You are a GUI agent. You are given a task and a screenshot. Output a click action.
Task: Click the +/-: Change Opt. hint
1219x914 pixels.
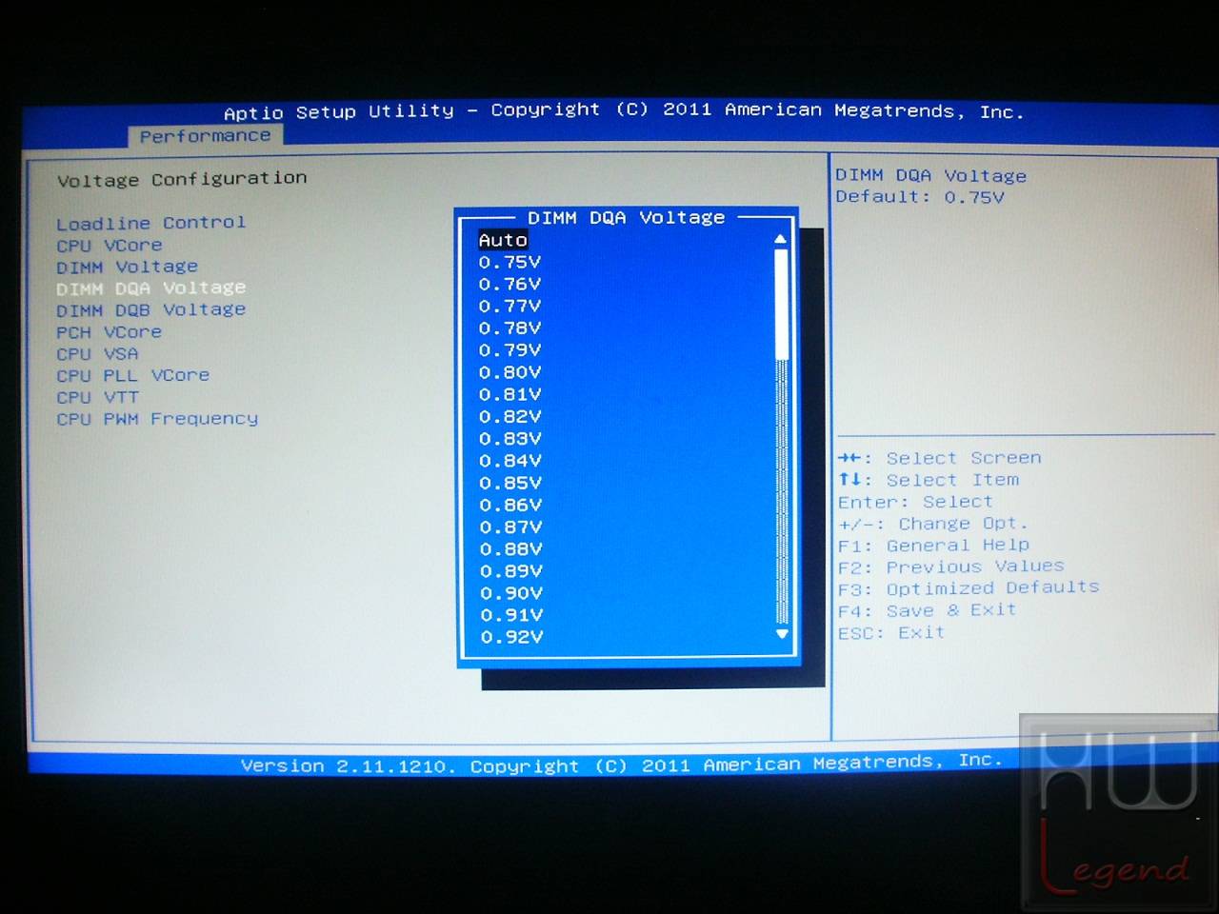click(933, 524)
